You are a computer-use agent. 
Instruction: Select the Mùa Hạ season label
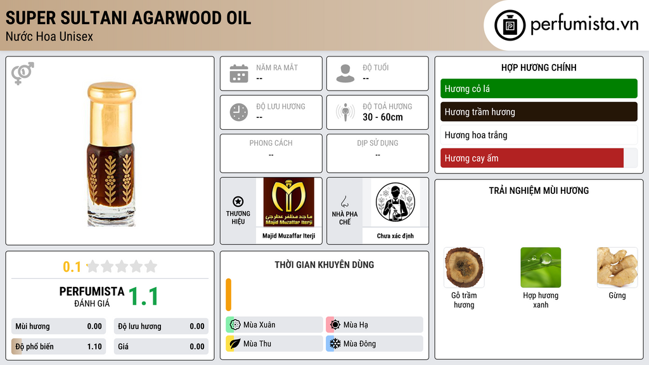click(356, 325)
